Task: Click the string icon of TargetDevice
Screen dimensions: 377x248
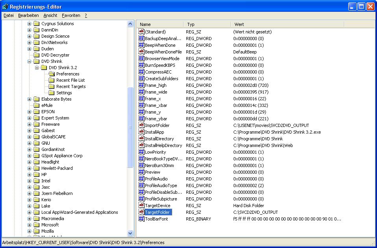Action: (141, 206)
